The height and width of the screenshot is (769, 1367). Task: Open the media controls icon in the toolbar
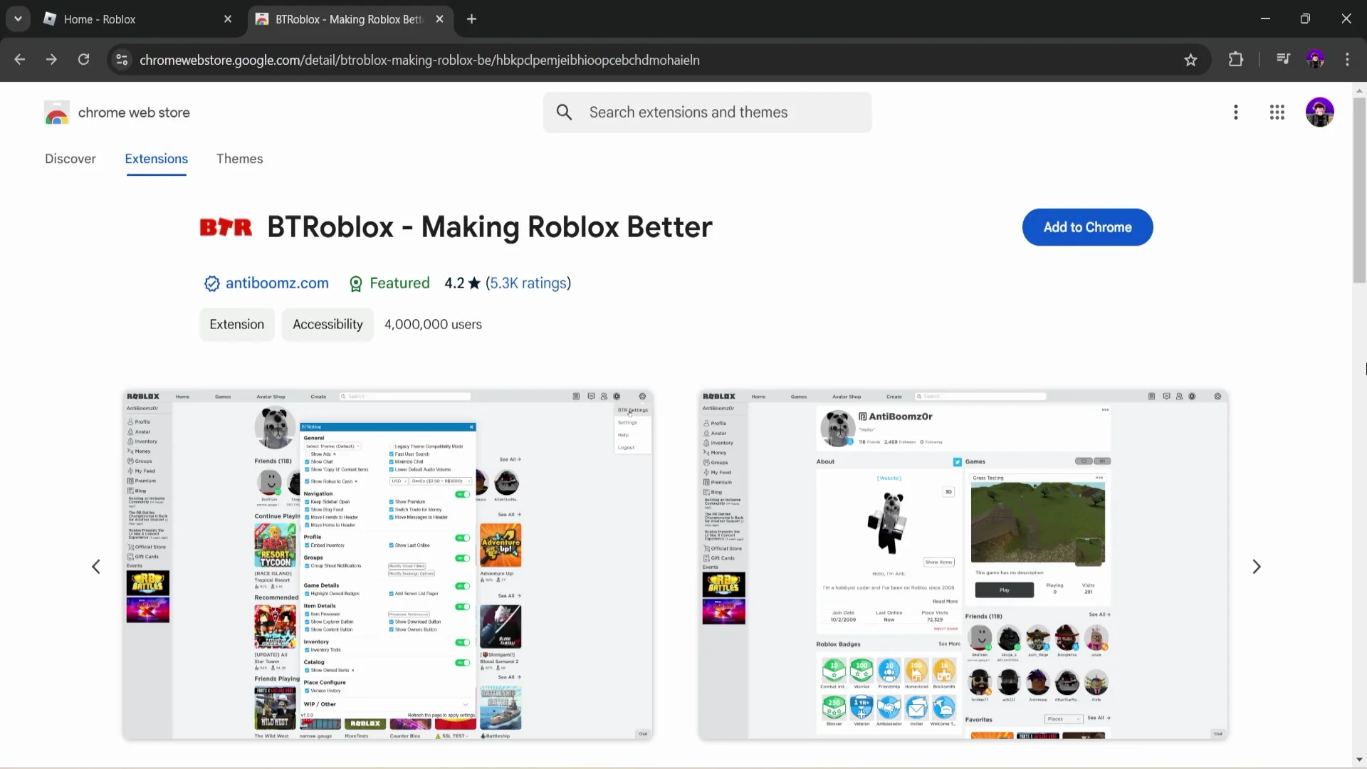(x=1283, y=60)
